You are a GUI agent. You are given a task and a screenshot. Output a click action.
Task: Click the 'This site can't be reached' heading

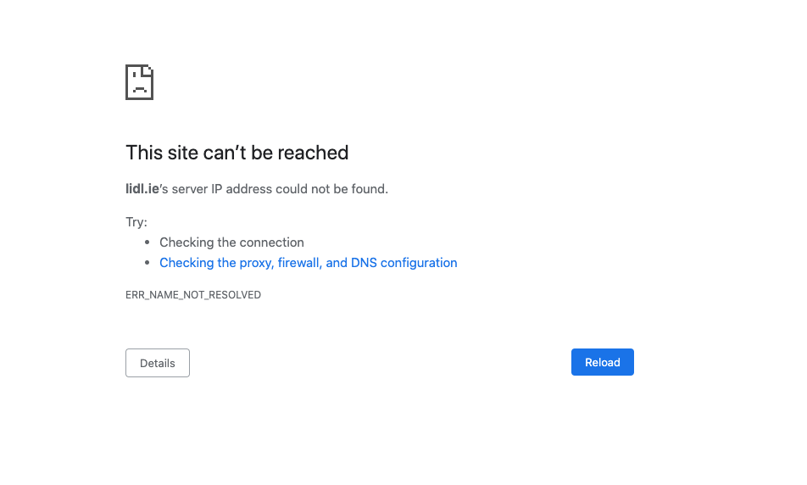click(x=237, y=153)
